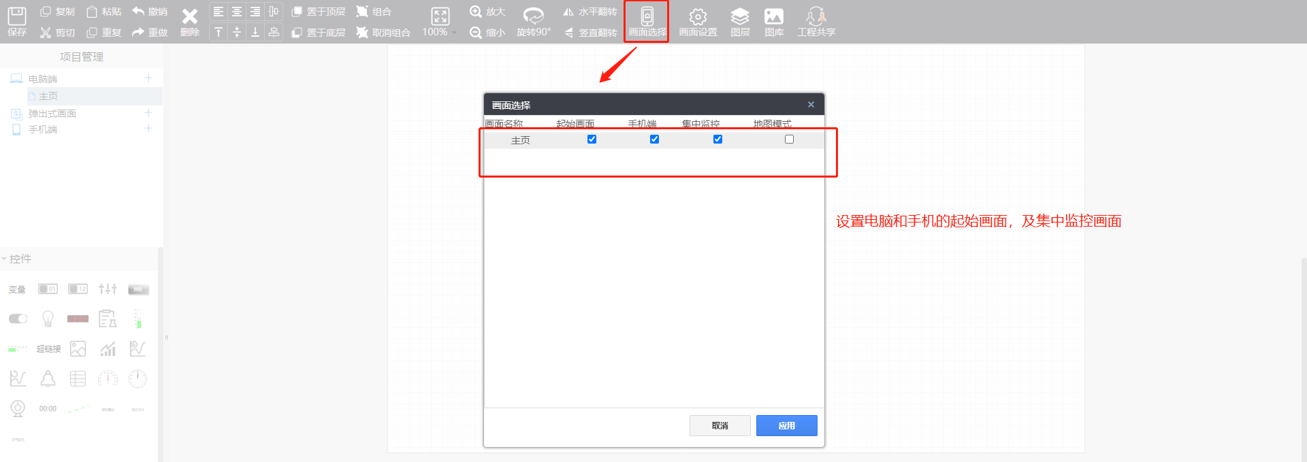Click the 放大 zoom in button

487,12
